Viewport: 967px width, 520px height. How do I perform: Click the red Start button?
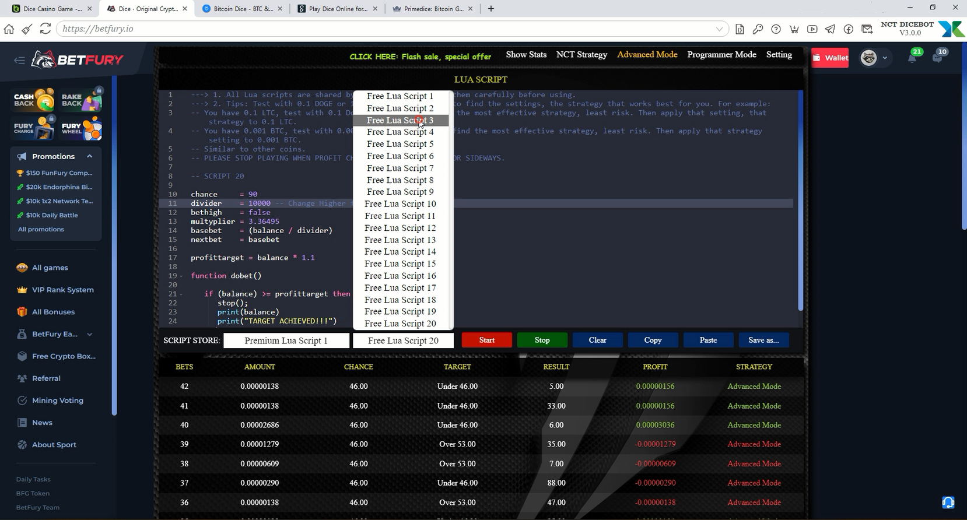click(486, 340)
